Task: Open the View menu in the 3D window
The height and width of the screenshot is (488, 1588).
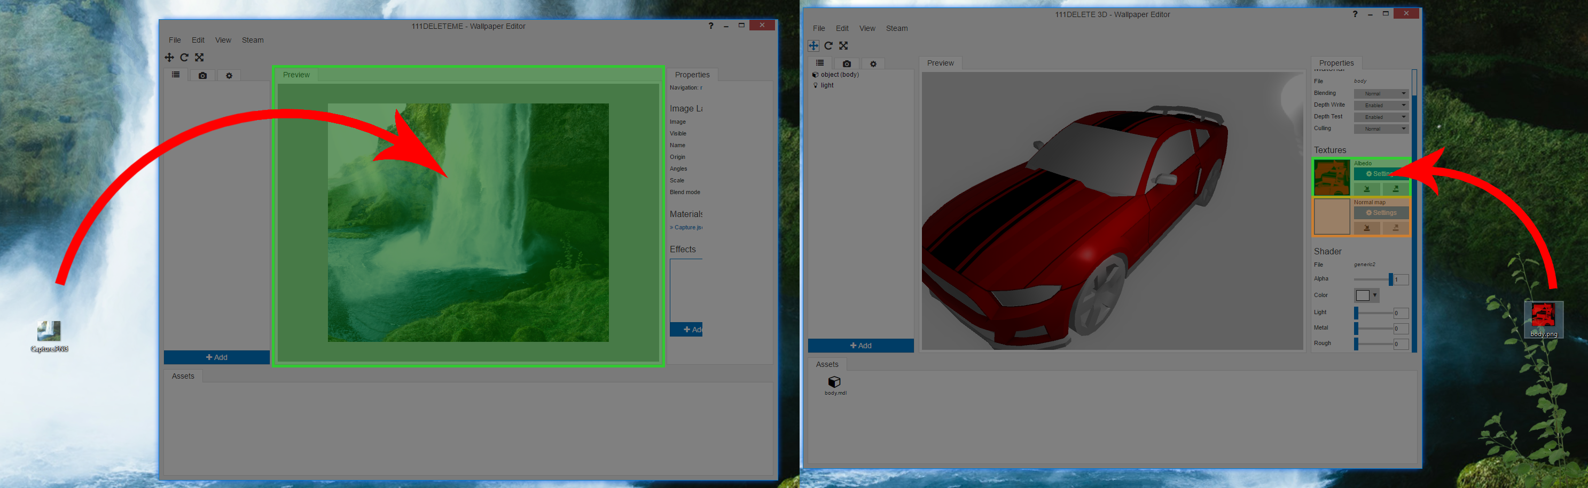Action: pos(867,28)
